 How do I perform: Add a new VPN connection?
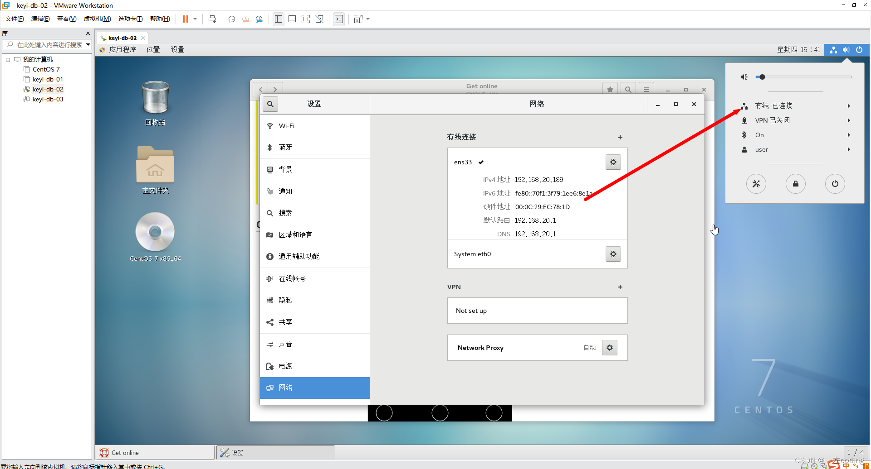pyautogui.click(x=620, y=287)
